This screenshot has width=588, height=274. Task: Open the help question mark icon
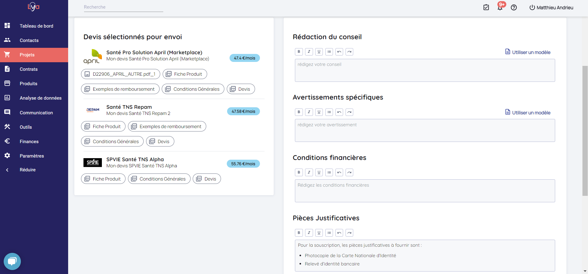tap(514, 8)
